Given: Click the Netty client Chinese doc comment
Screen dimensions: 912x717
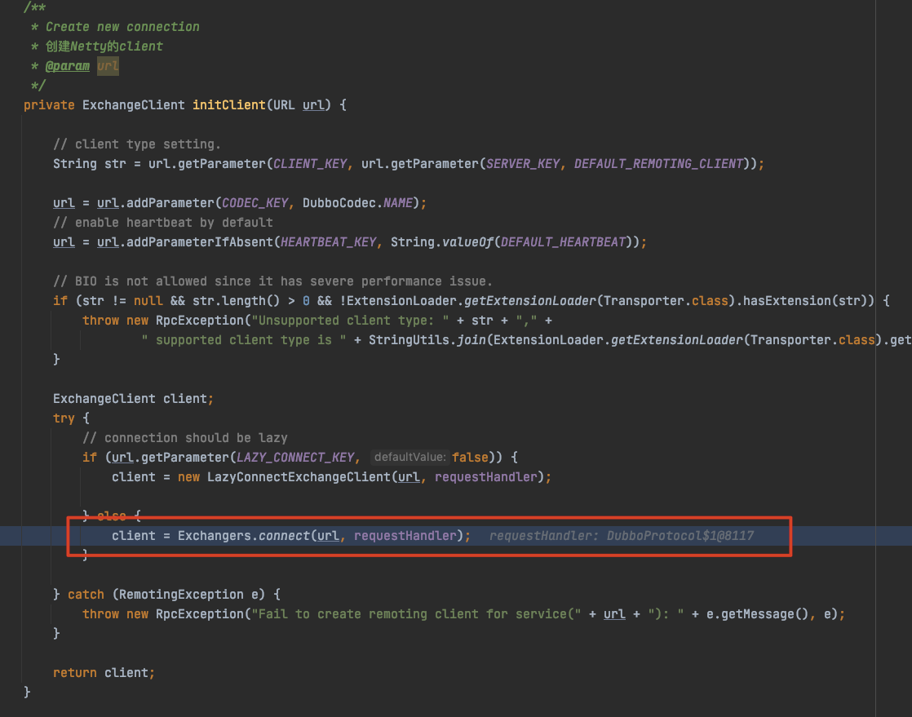Looking at the screenshot, I should tap(104, 46).
